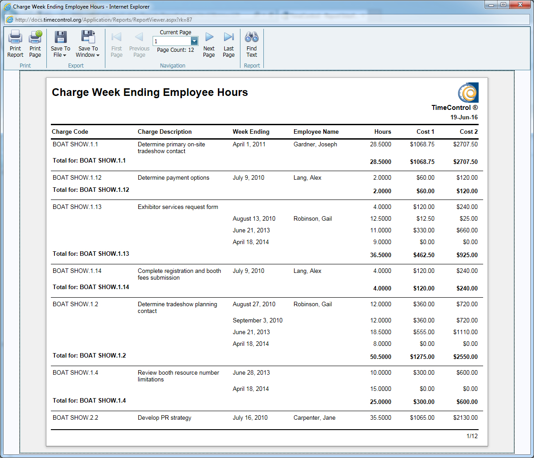Click the Cost 1 column header
This screenshot has width=534, height=458.
point(425,132)
